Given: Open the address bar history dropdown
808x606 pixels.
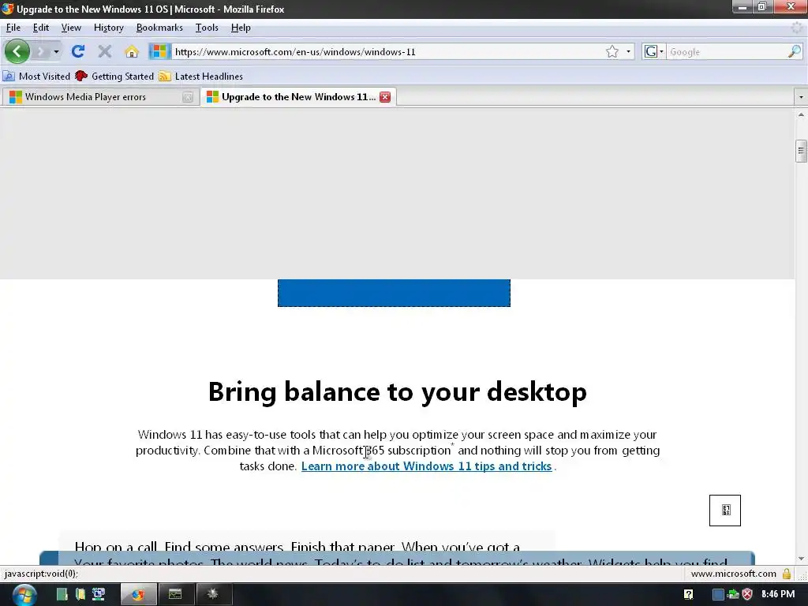Looking at the screenshot, I should (628, 51).
